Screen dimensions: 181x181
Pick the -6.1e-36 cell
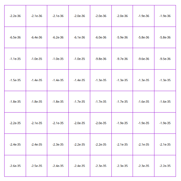[x=79, y=38]
